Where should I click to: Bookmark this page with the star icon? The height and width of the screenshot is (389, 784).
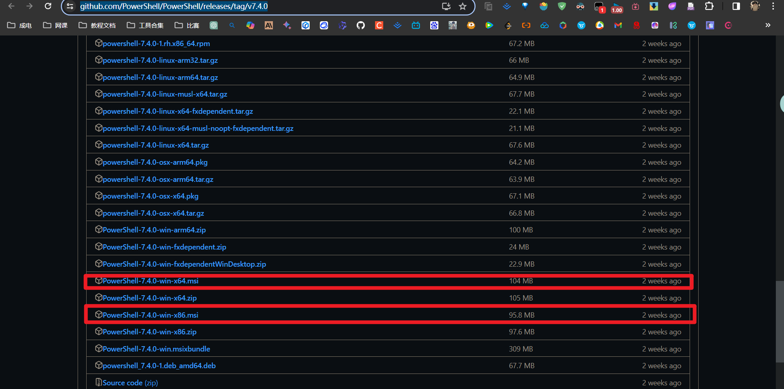(x=462, y=6)
